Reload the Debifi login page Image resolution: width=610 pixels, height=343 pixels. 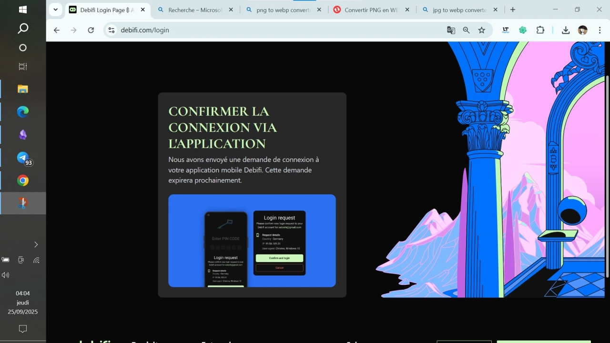pyautogui.click(x=91, y=30)
